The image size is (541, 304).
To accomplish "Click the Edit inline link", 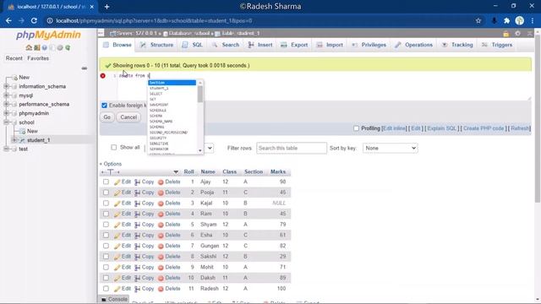I will pyautogui.click(x=395, y=128).
